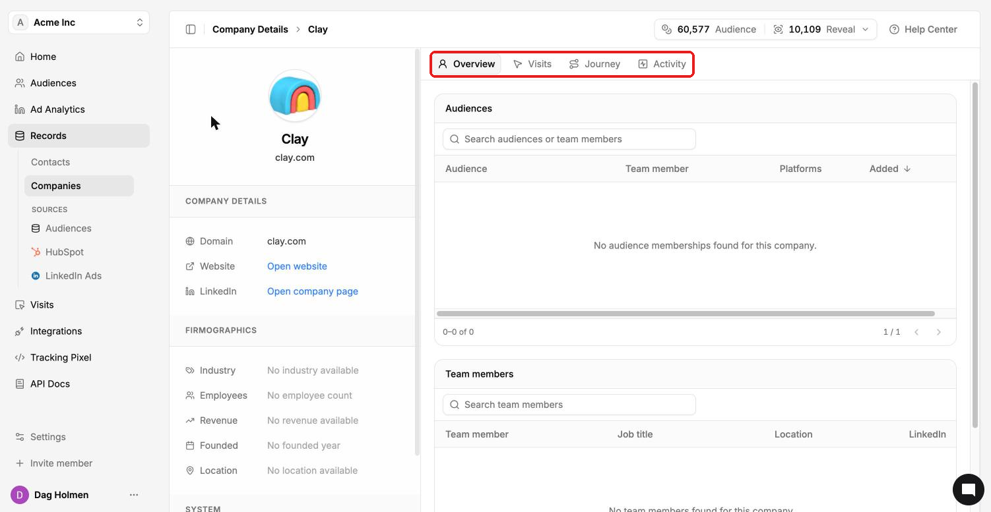Click the Open company page link
This screenshot has height=512, width=991.
pyautogui.click(x=313, y=291)
